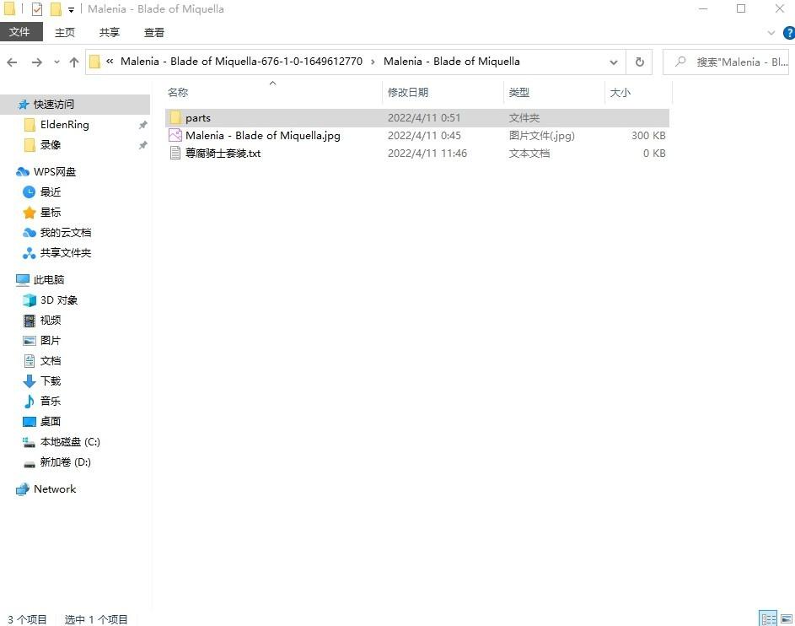Switch to details view in status bar
Viewport: 795px width, 626px height.
coord(768,618)
